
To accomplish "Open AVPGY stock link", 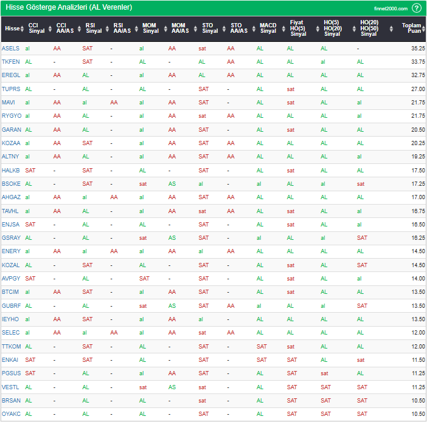I will [11, 279].
